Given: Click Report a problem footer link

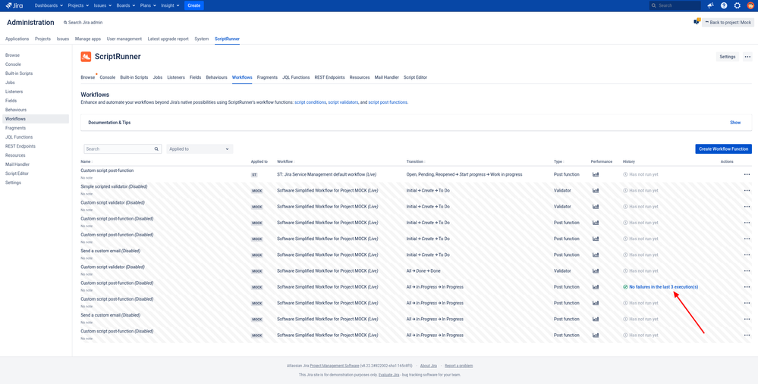Looking at the screenshot, I should (459, 366).
